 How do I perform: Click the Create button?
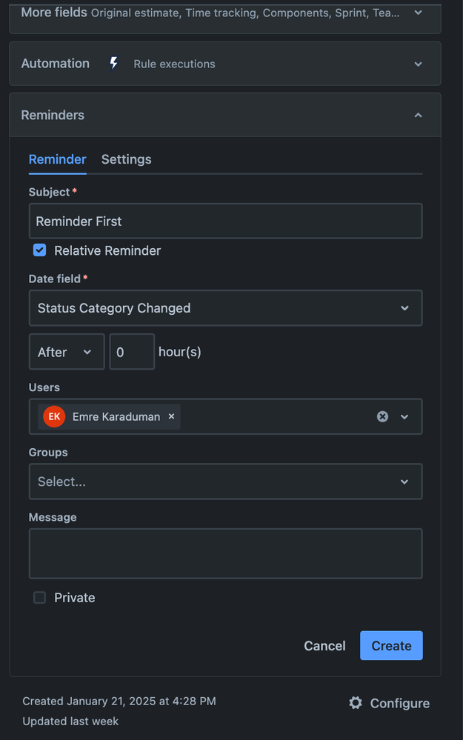391,646
